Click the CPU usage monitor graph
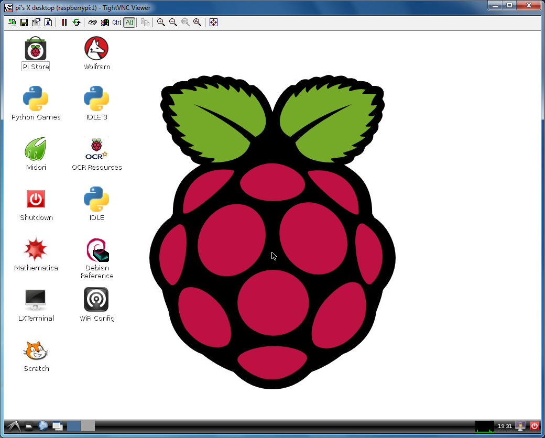Image resolution: width=545 pixels, height=438 pixels. 485,426
